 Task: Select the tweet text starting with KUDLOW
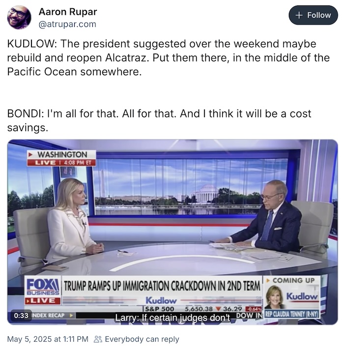click(x=169, y=57)
